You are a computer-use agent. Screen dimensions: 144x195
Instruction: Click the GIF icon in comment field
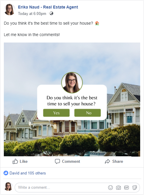126,187
